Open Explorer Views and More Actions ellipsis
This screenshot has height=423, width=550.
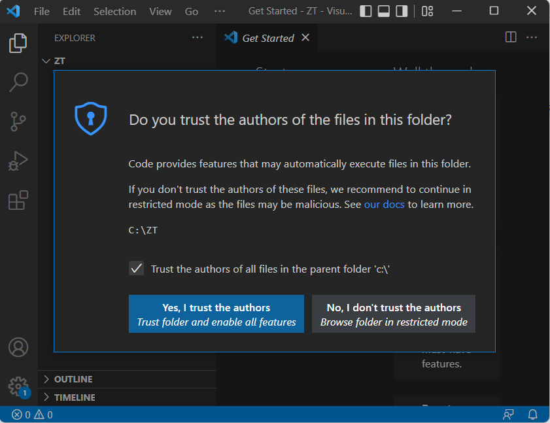click(x=198, y=37)
